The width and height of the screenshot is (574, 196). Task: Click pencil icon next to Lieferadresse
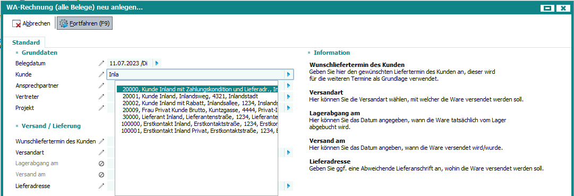pos(101,186)
